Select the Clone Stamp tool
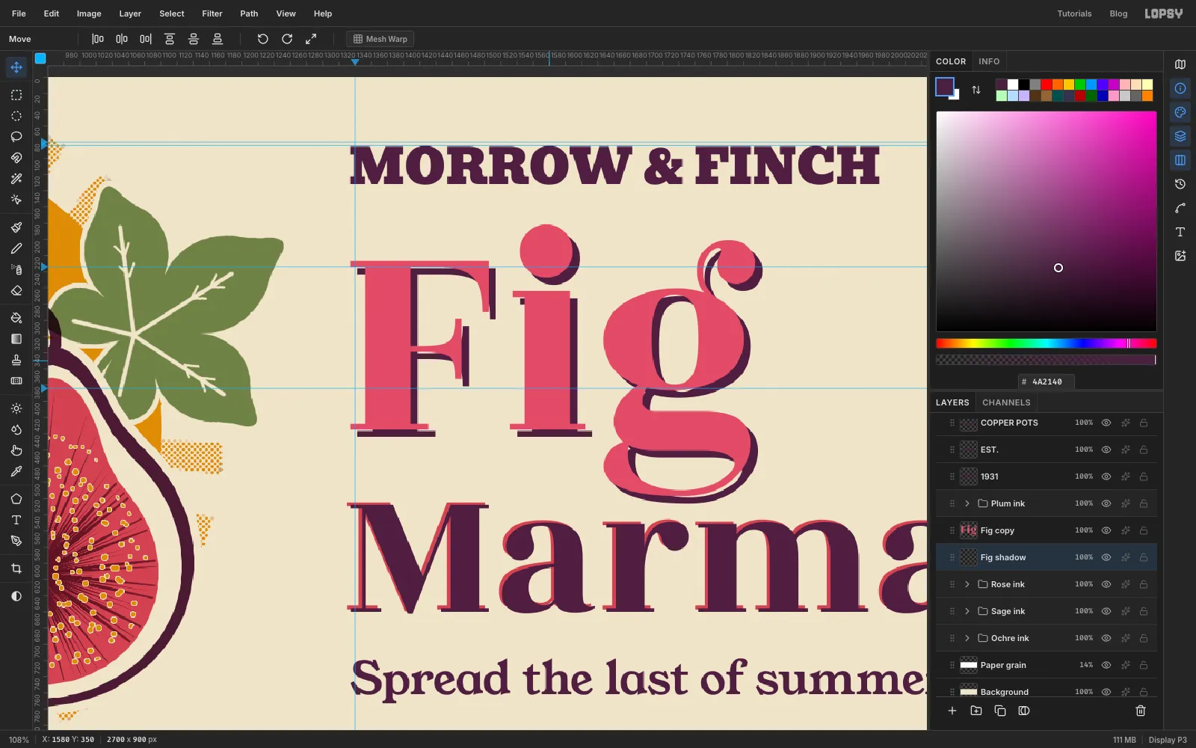The image size is (1196, 748). point(16,360)
